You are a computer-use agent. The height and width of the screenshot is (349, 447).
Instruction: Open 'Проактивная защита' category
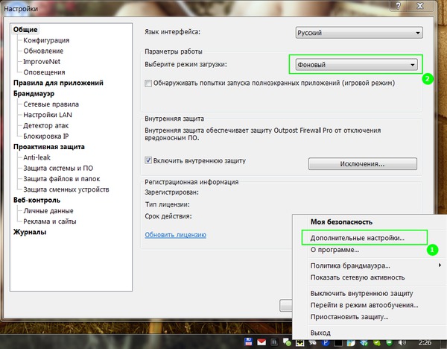click(49, 147)
